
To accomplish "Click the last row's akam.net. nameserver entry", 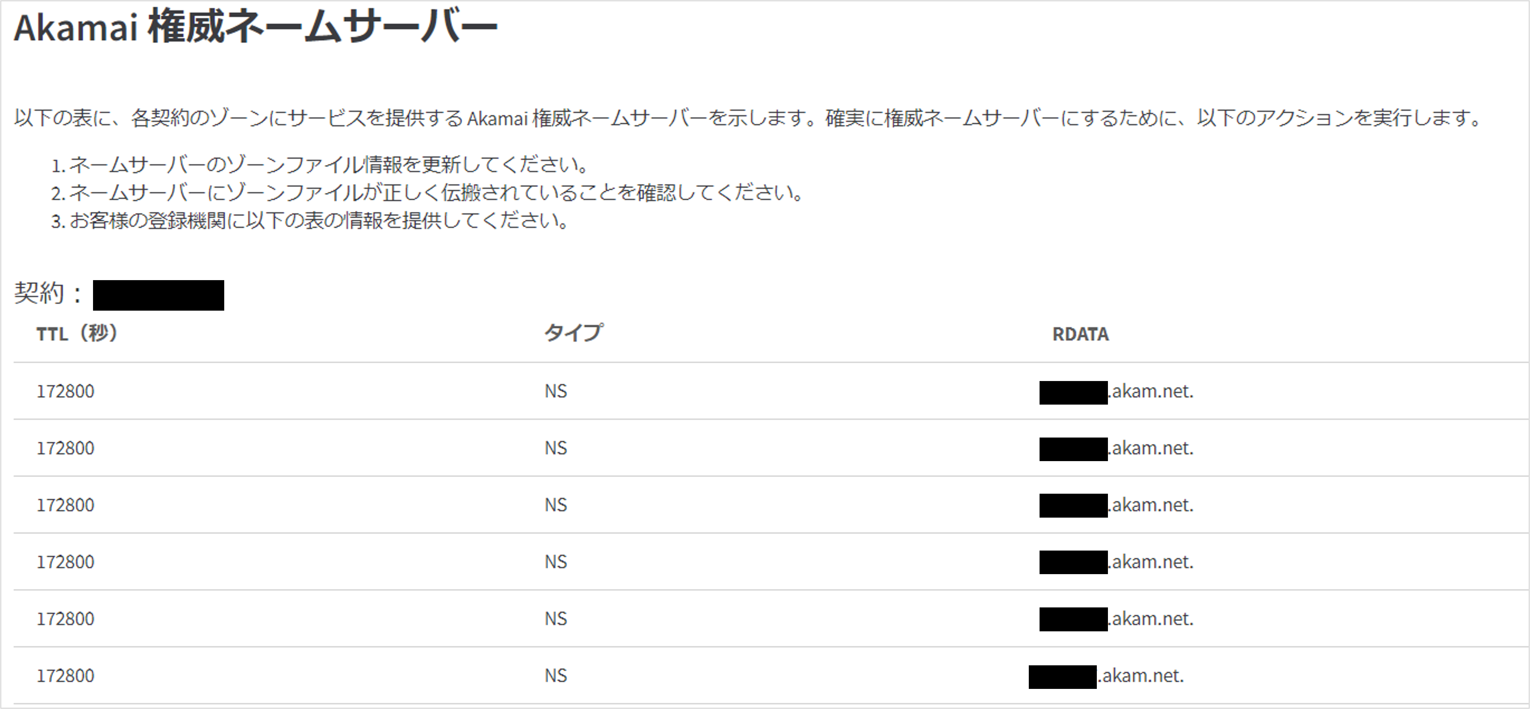I will [x=1107, y=676].
